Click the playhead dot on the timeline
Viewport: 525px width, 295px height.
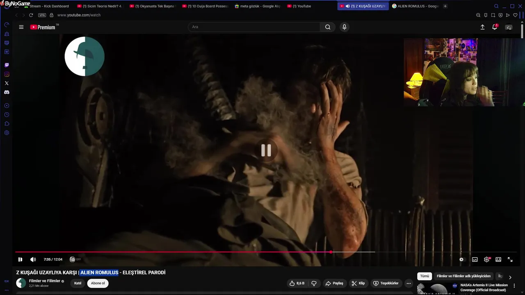click(331, 252)
